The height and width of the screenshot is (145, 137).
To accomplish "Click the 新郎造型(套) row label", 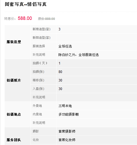I will point(42,38).
